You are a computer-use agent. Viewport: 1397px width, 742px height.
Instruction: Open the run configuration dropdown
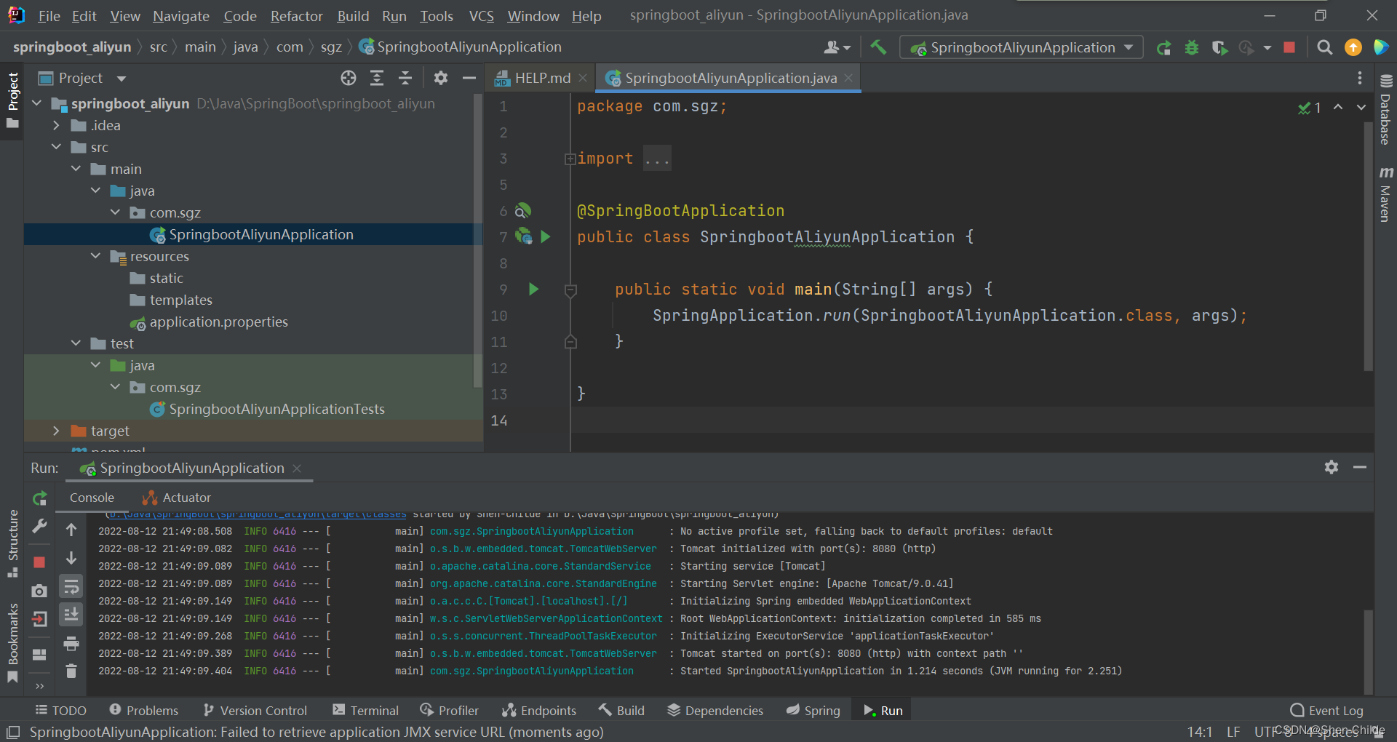coord(1022,47)
